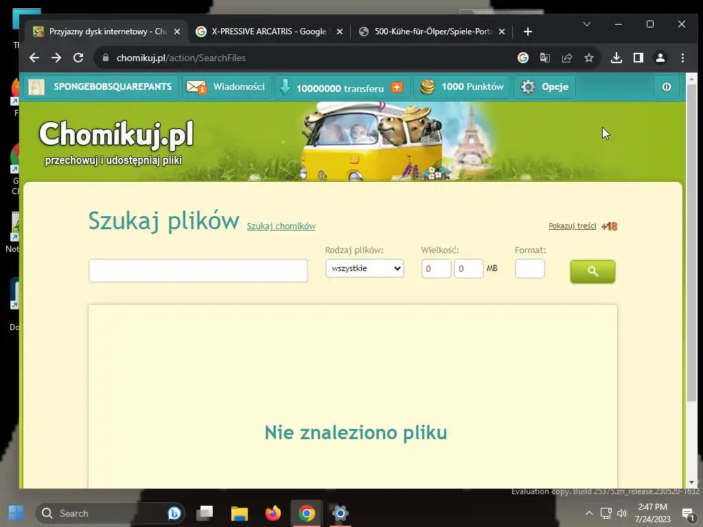Share this page via share icon
This screenshot has width=703, height=527.
coord(566,58)
